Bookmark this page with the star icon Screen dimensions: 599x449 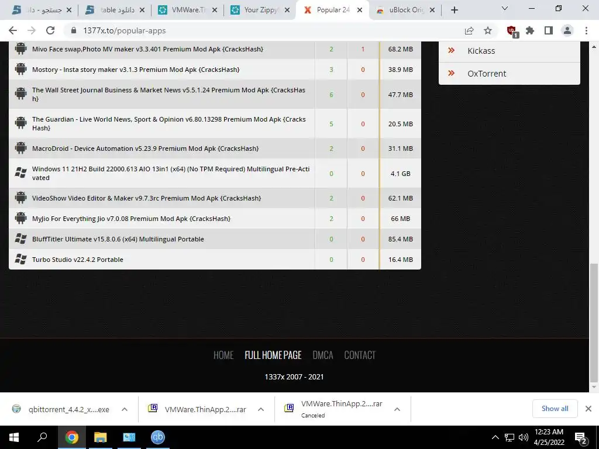(488, 30)
